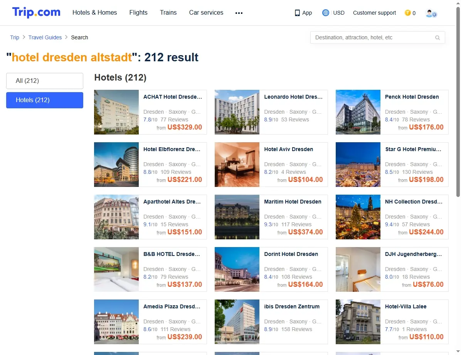Viewport: 461px width, 355px height.
Task: Click the 158 Reviews text
Action: click(x=297, y=330)
